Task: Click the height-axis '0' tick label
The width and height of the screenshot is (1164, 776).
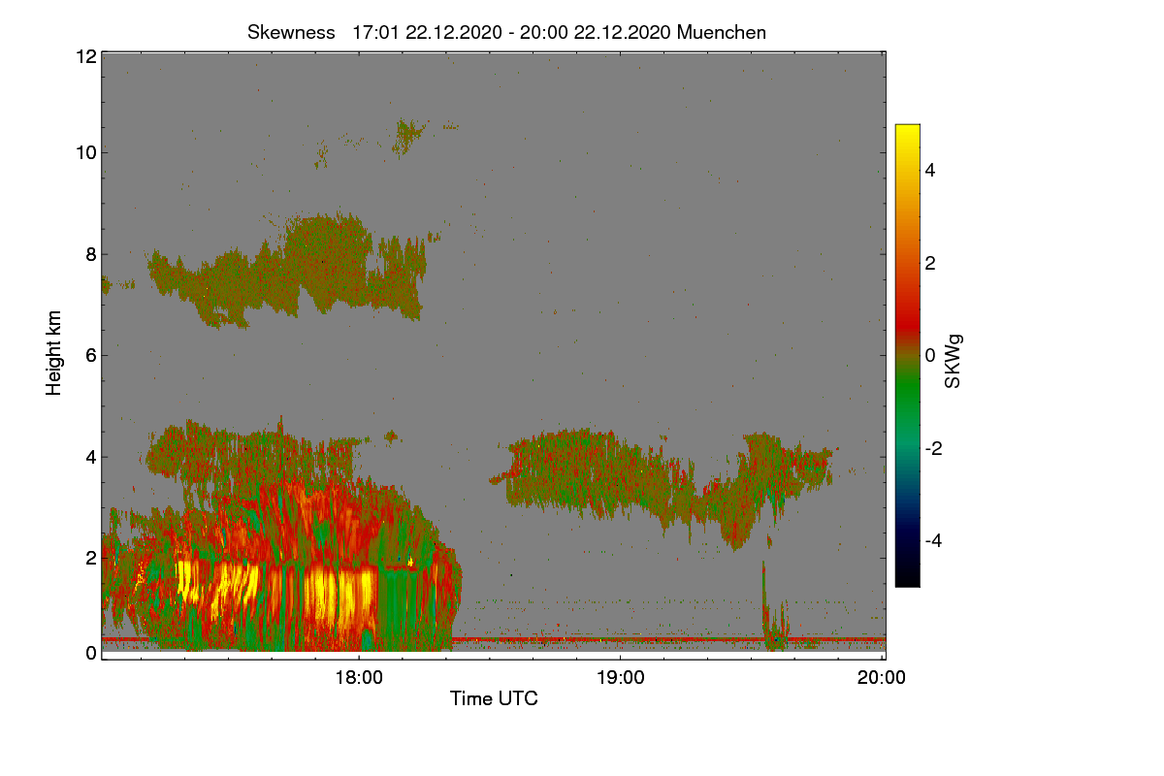Action: tap(90, 653)
